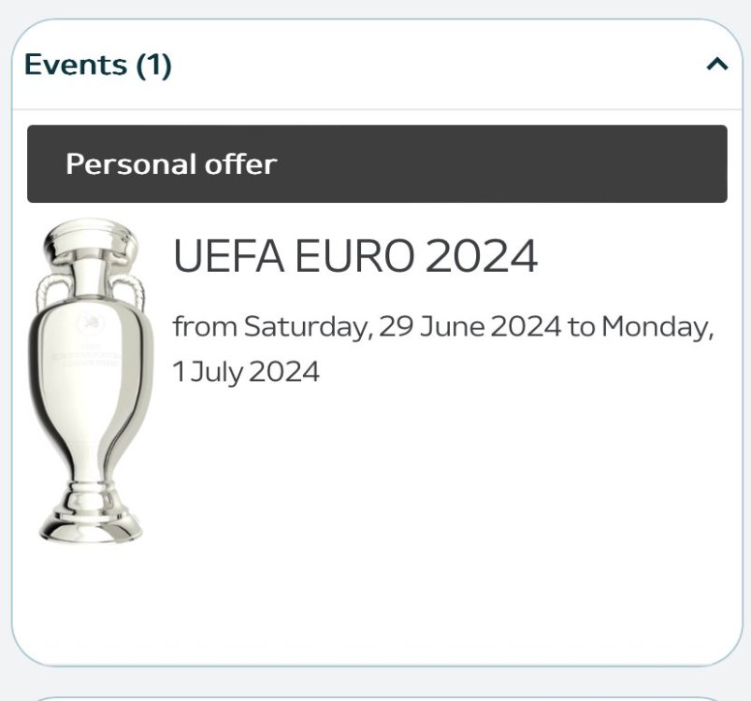Click the top bowl of the trophy icon
Screen dimensions: 751x701
pos(90,243)
